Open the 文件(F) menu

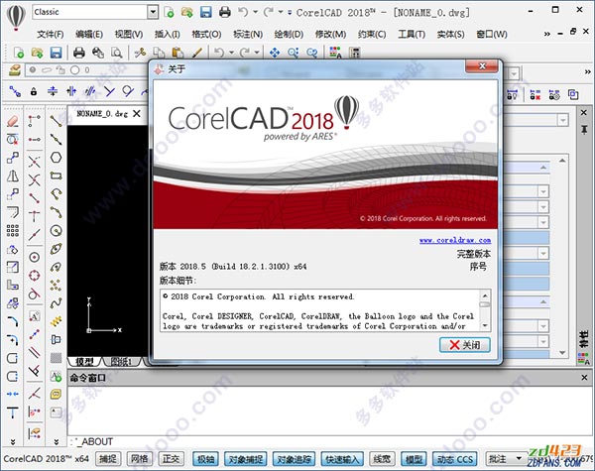point(51,34)
